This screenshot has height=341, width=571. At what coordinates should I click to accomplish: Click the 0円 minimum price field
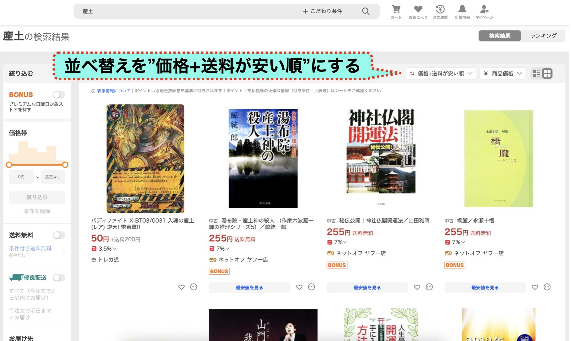(21, 177)
